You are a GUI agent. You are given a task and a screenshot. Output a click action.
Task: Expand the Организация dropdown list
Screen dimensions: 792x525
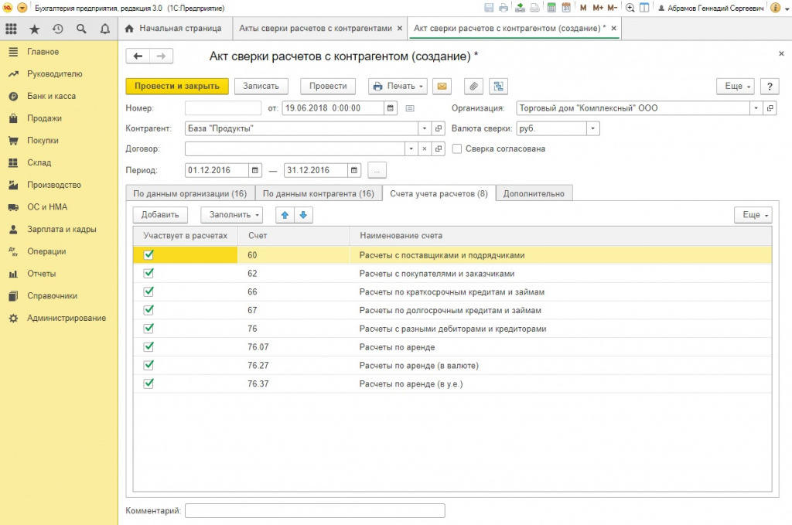[x=756, y=108]
